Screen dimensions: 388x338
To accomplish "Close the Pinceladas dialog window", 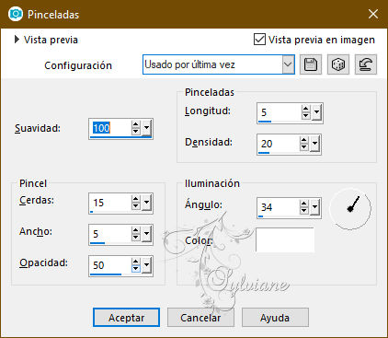I will pyautogui.click(x=373, y=14).
